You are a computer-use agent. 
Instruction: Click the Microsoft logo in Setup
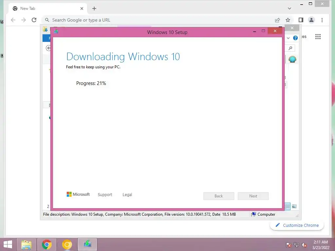(x=78, y=194)
